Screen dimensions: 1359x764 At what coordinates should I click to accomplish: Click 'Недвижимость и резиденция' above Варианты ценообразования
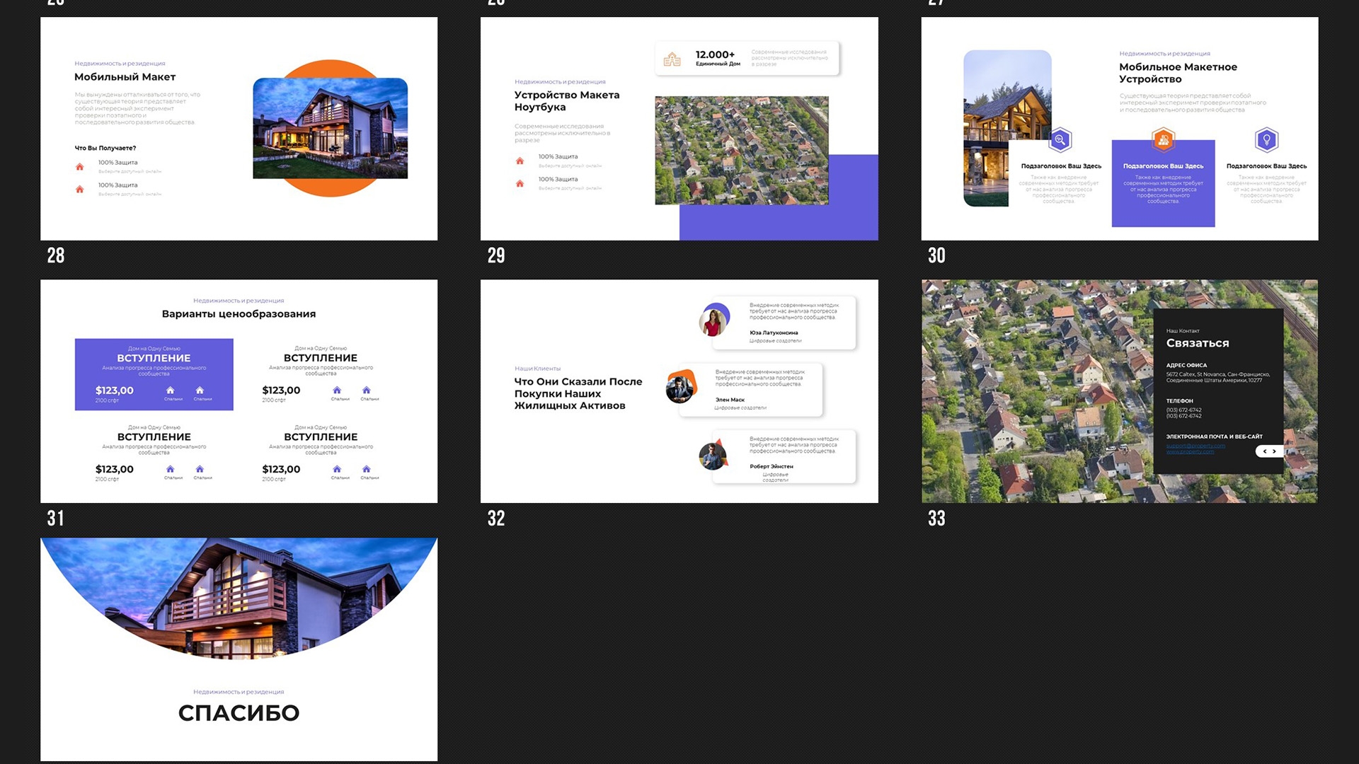point(239,301)
